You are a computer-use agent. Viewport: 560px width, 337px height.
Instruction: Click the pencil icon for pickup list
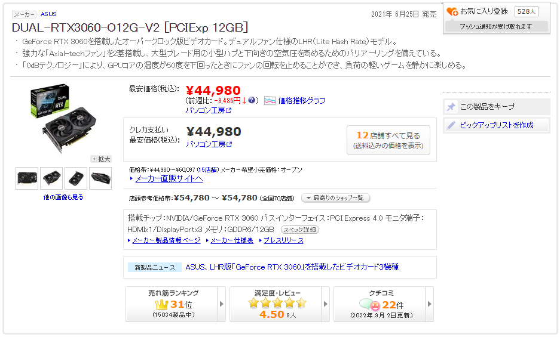click(451, 125)
